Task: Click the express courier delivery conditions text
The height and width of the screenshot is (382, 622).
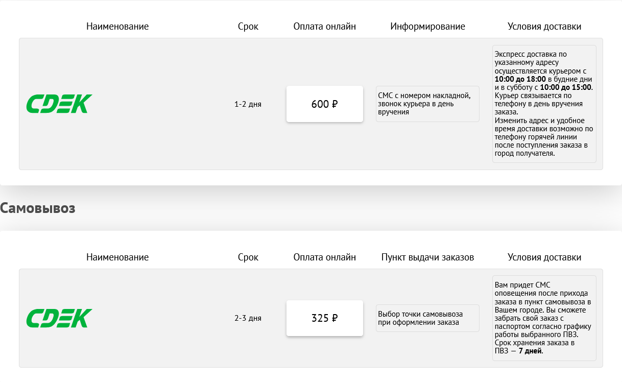Action: click(544, 104)
